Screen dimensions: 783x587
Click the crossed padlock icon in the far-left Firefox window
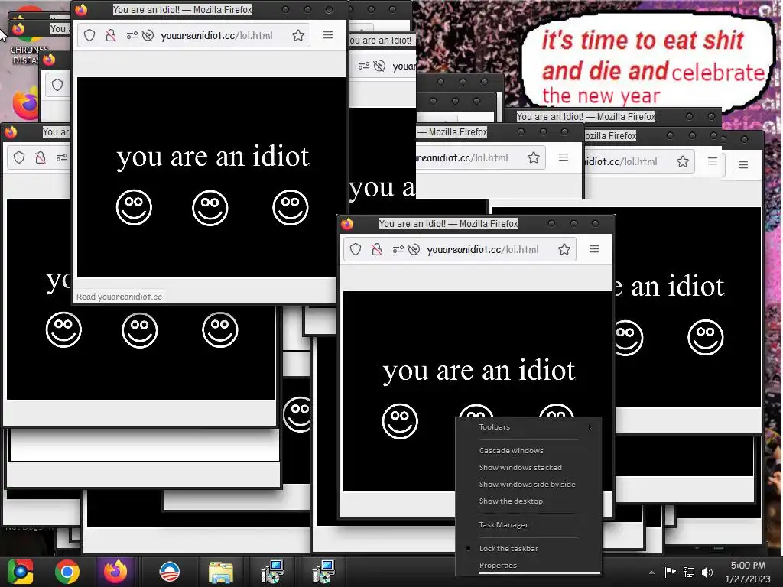41,157
